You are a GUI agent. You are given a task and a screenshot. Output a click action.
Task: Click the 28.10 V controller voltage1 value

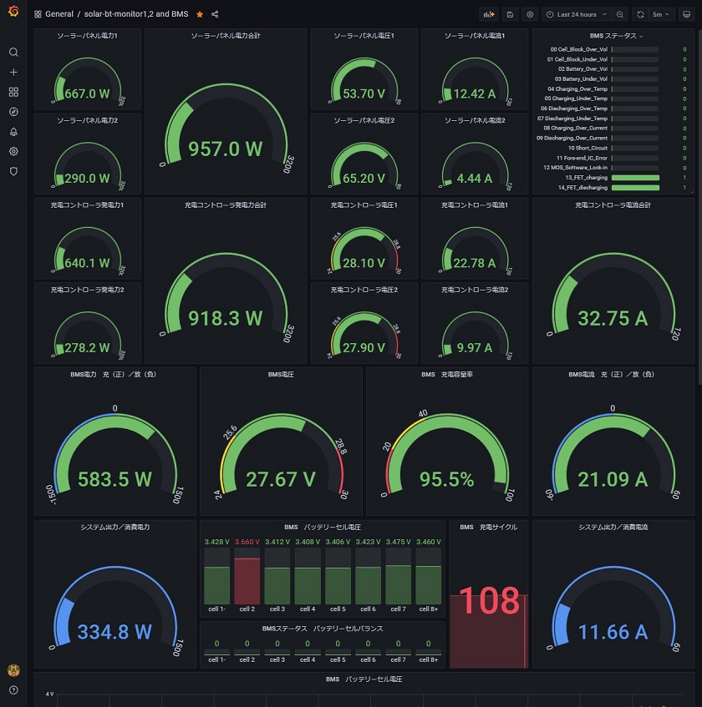tap(364, 263)
